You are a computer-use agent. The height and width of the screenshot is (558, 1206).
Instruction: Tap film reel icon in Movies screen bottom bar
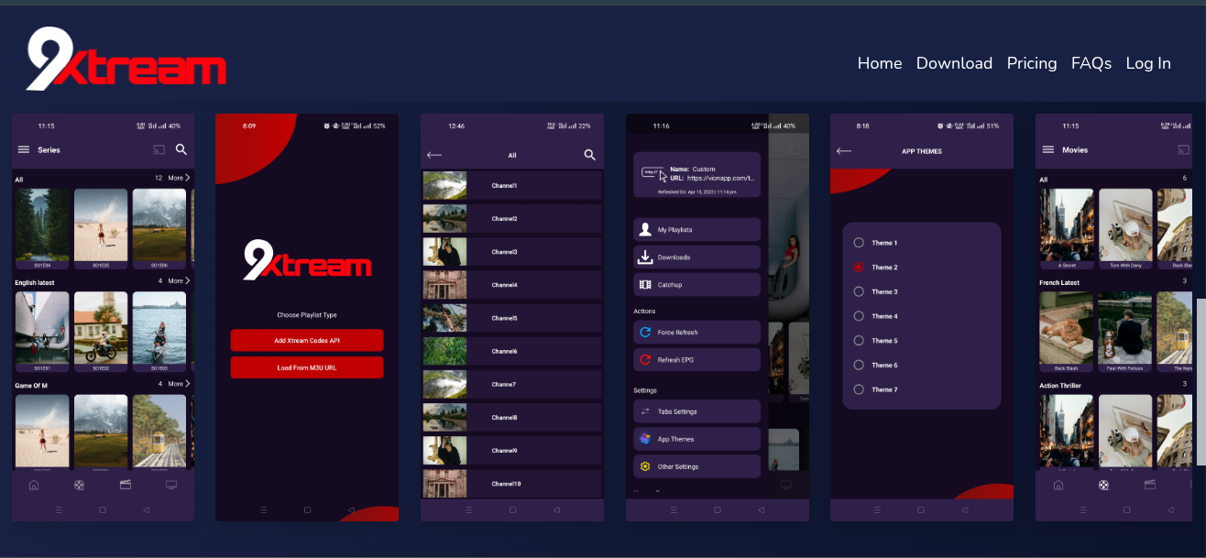point(1104,485)
